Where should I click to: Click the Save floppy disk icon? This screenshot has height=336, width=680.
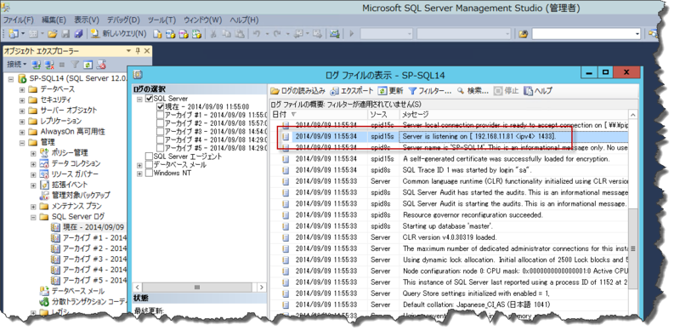(x=65, y=33)
